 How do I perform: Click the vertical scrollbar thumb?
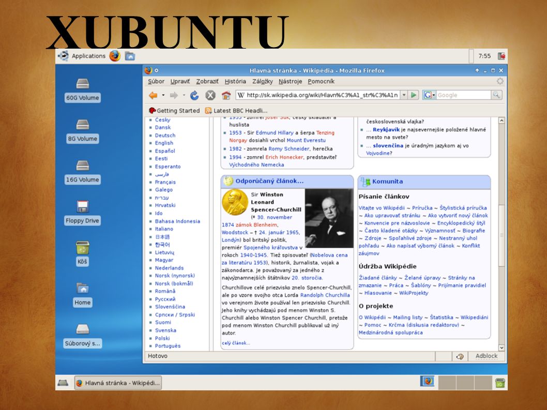point(502,236)
